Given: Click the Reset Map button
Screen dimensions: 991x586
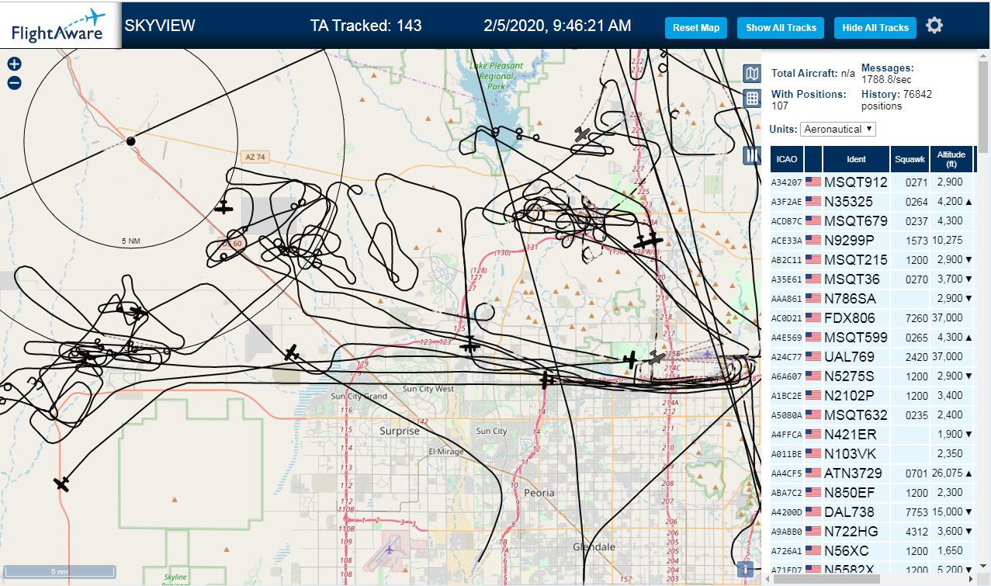Looking at the screenshot, I should pyautogui.click(x=696, y=27).
